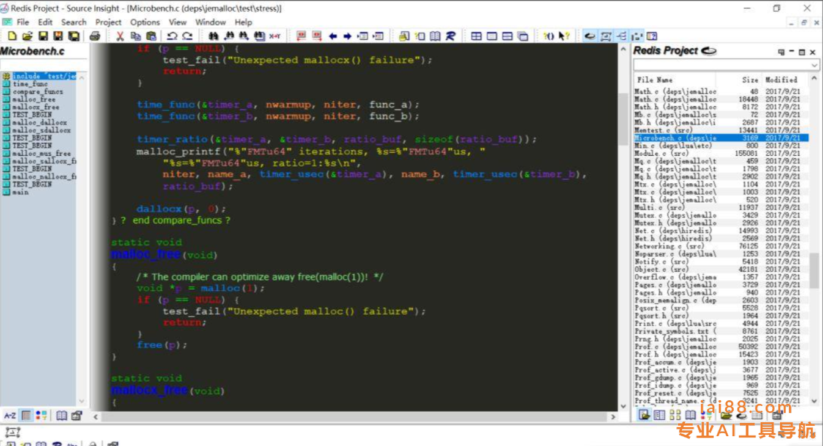Click the Cut scissors icon
Viewport: 823px width, 446px height.
click(120, 36)
